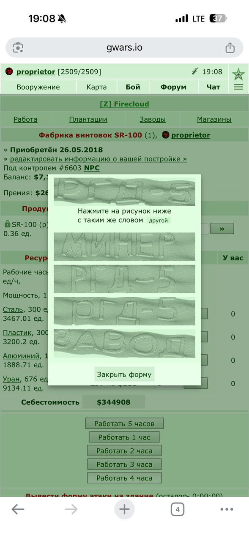Click 'редактировать информацию о вашей постройке' link

point(99,159)
